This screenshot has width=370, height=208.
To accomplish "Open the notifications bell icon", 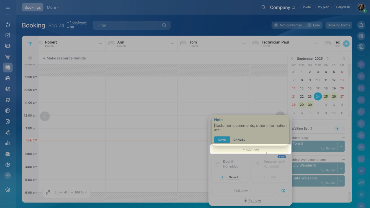I will (361, 25).
